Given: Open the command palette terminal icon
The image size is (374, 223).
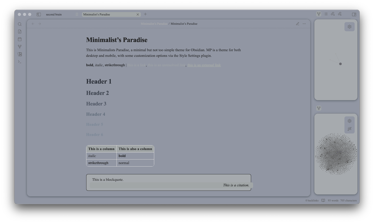Looking at the screenshot, I should coord(20,61).
